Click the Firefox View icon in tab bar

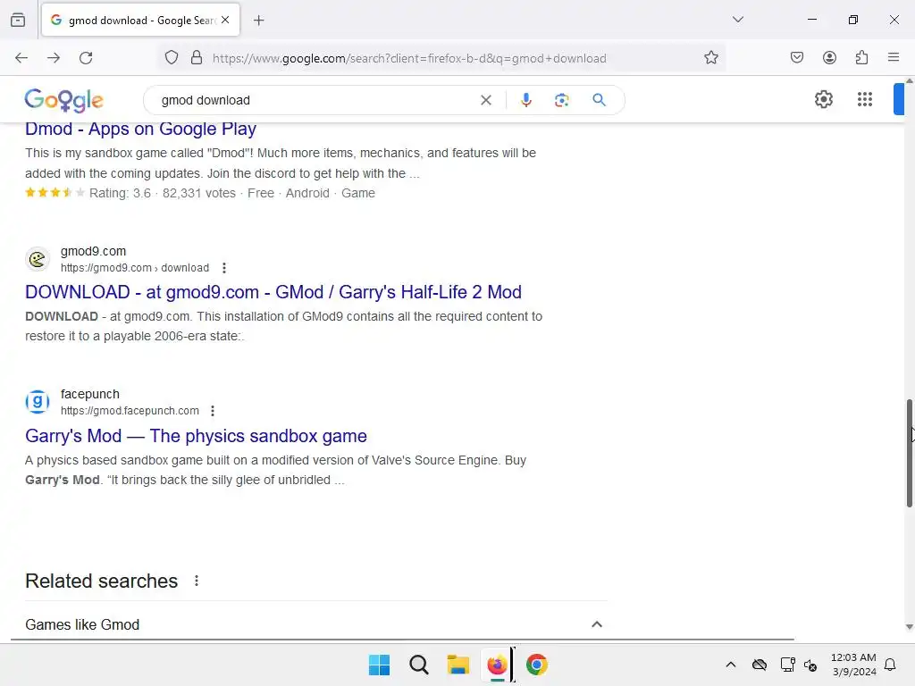click(x=18, y=20)
